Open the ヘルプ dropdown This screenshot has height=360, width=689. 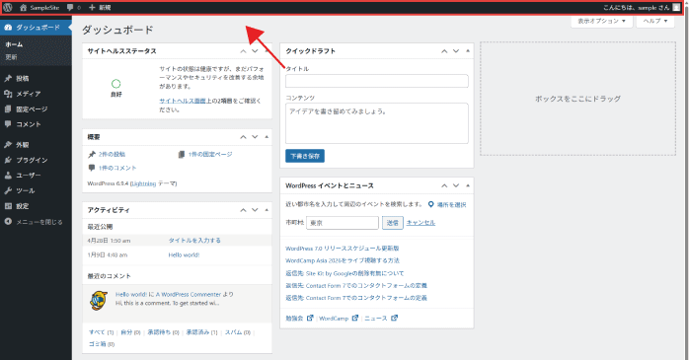pyautogui.click(x=655, y=21)
